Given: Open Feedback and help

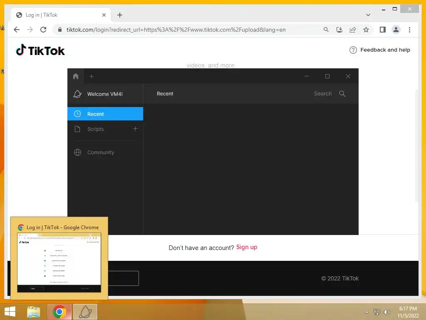Looking at the screenshot, I should click(x=380, y=50).
